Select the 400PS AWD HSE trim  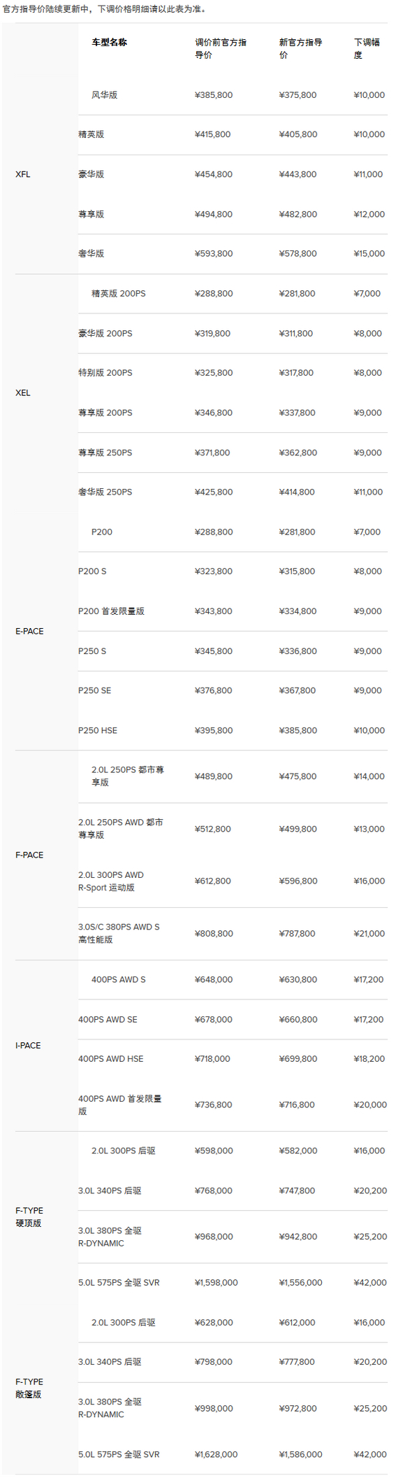[x=111, y=1059]
